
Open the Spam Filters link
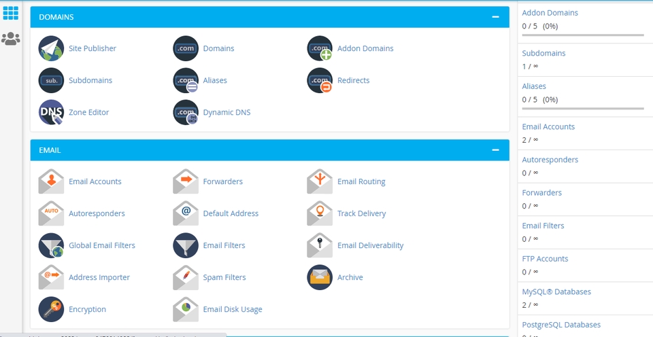pyautogui.click(x=224, y=277)
